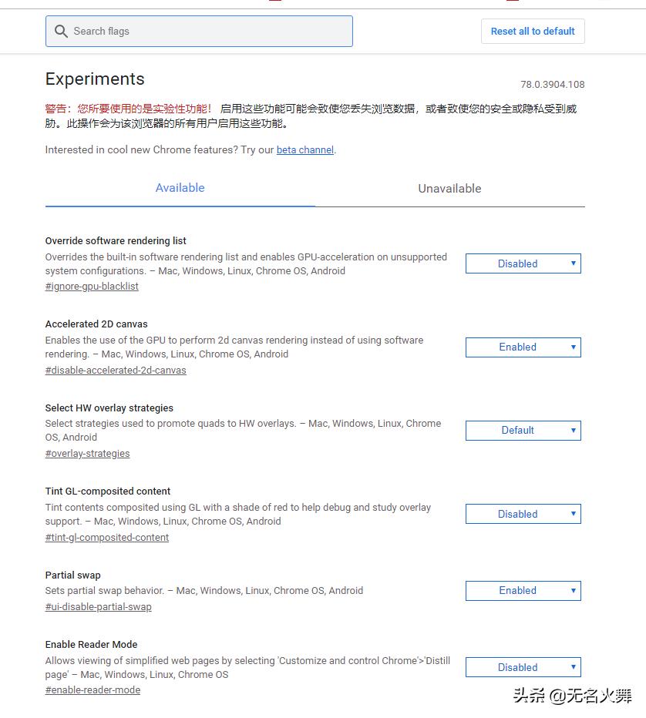Click the #tint-gl-composited-content anchor link
The width and height of the screenshot is (646, 718).
tap(107, 538)
